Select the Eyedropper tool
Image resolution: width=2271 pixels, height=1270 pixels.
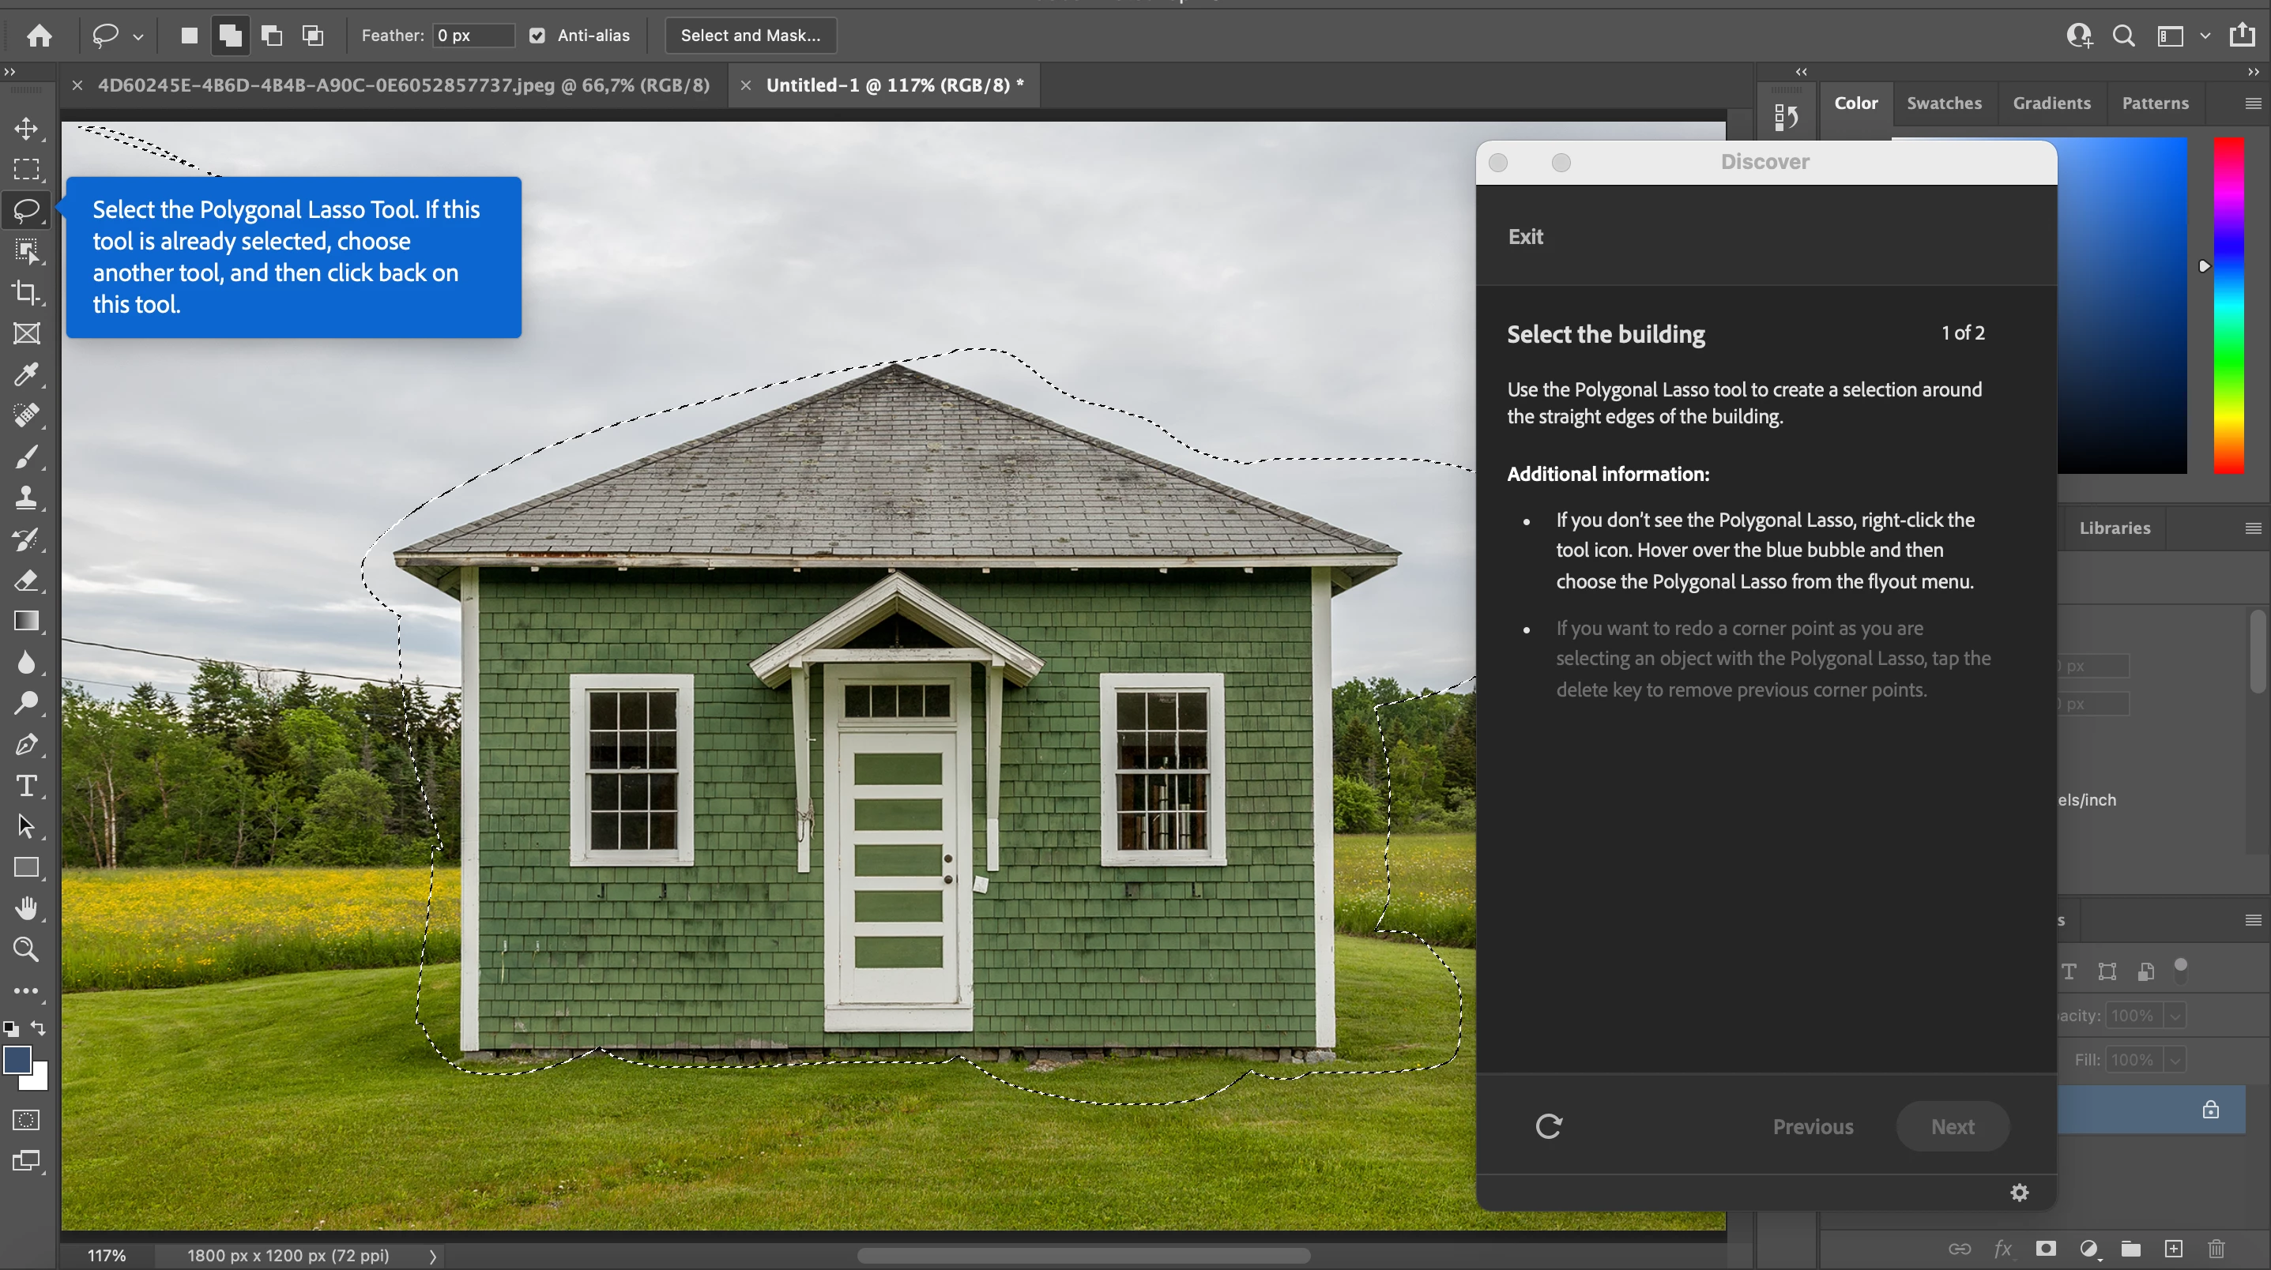point(26,374)
